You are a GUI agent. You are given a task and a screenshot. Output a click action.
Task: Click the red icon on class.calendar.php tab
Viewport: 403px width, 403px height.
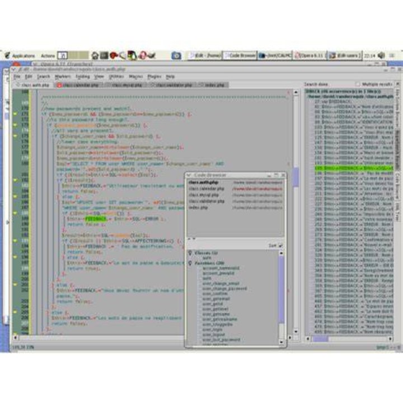pos(59,85)
